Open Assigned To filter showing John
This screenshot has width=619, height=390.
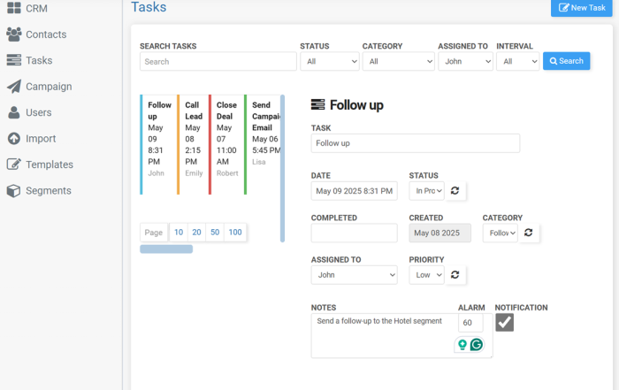[x=465, y=61]
